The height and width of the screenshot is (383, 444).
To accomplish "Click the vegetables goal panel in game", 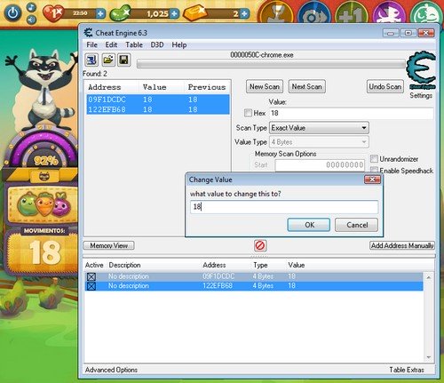I will click(44, 205).
